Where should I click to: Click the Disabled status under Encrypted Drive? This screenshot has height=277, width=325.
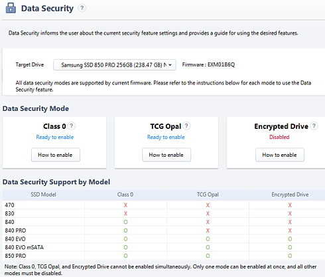point(279,137)
